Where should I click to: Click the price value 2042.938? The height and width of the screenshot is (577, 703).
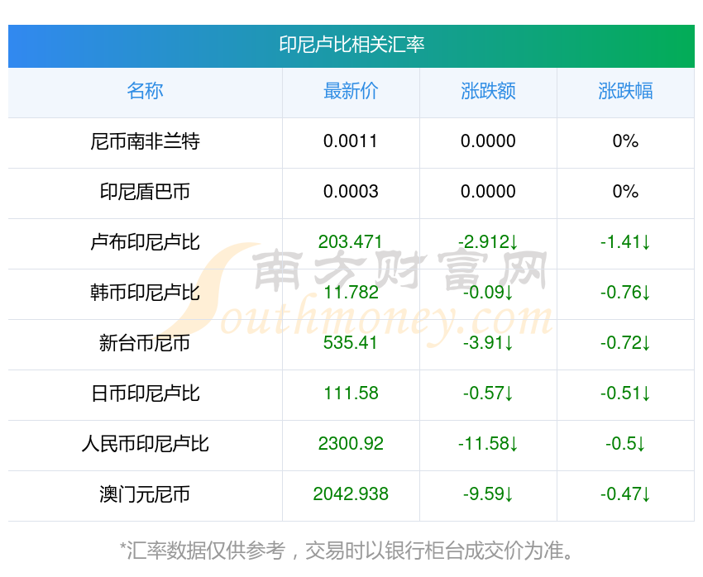click(351, 494)
